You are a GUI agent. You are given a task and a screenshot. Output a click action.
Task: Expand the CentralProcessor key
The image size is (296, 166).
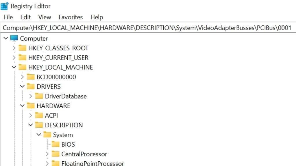(x=47, y=154)
